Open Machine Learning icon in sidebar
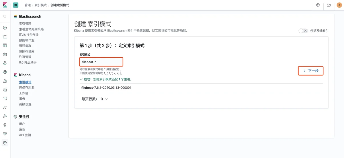344x158 pixels. 5,72
